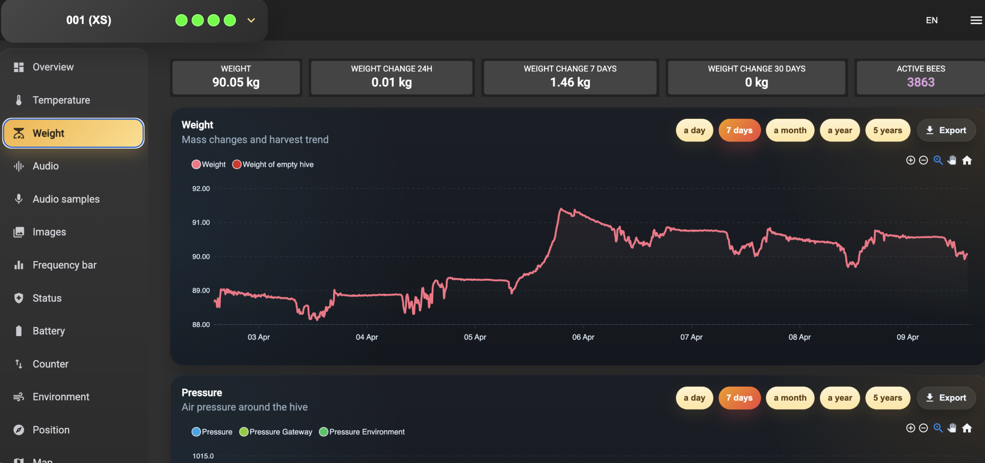Image resolution: width=985 pixels, height=463 pixels.
Task: Click the 91.00 label on the Weight y-axis
Action: click(201, 222)
